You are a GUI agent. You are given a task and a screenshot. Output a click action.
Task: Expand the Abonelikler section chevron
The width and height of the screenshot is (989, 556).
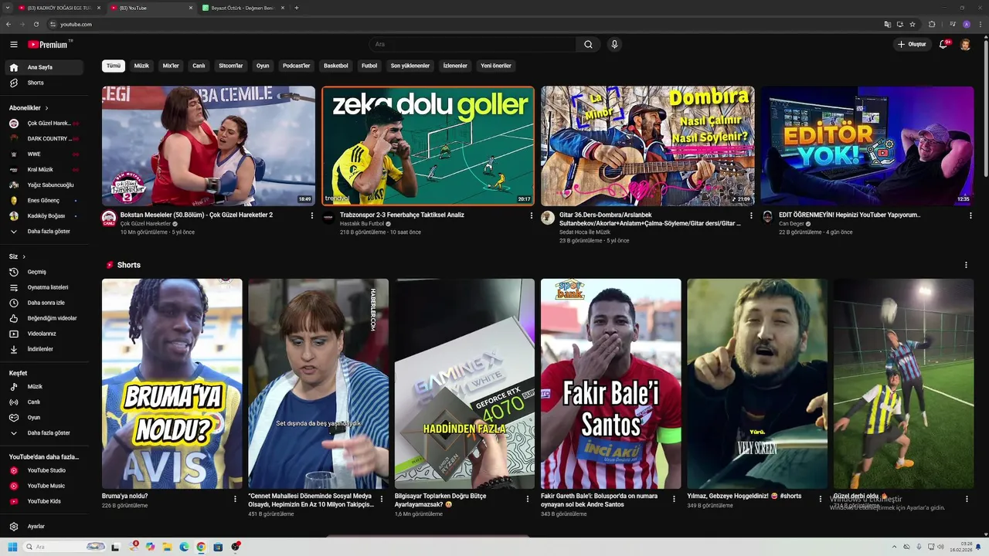click(x=46, y=108)
